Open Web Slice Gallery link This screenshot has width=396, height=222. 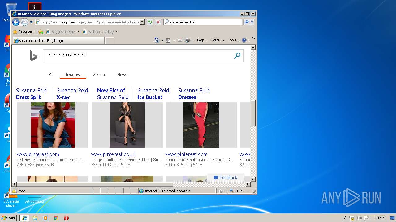click(100, 31)
